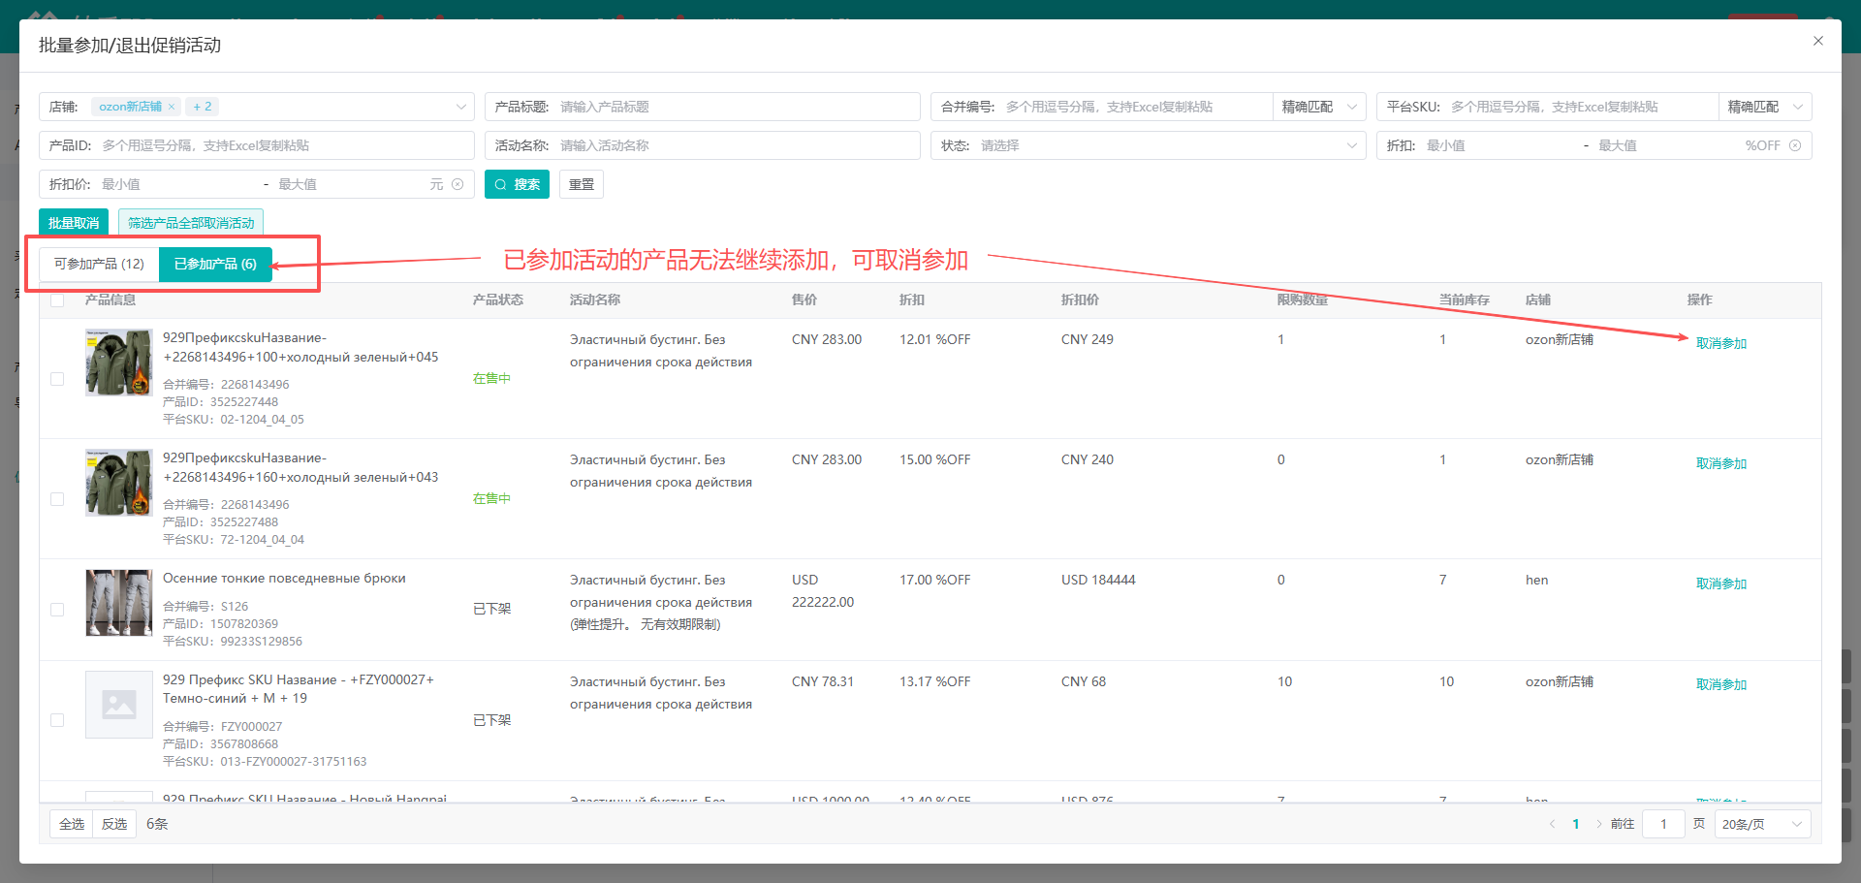Click 取消参加 for the first product
The width and height of the screenshot is (1861, 883).
coord(1720,343)
